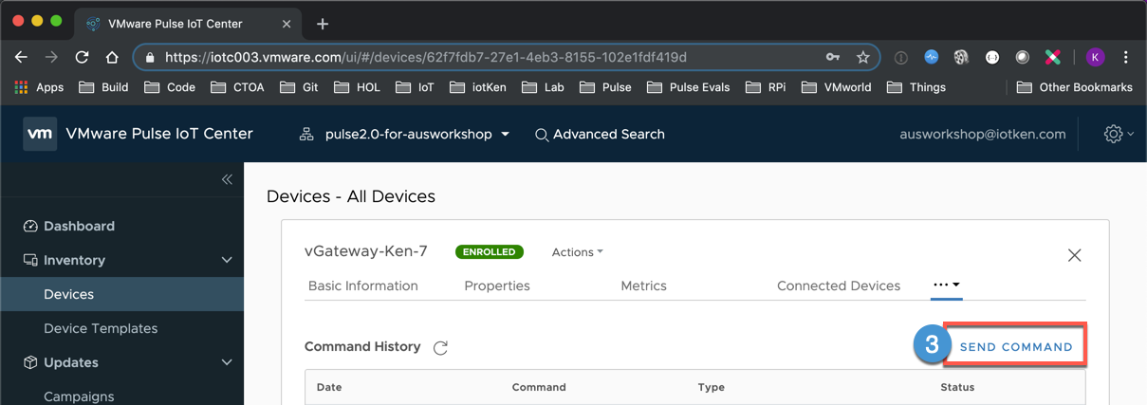Open the Lab bookmarks folder

(x=543, y=87)
